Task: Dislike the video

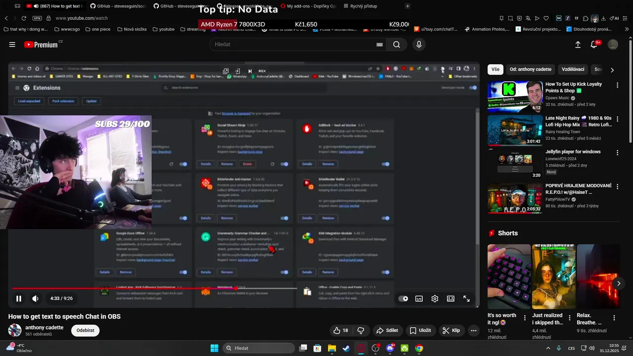Action: click(x=361, y=330)
